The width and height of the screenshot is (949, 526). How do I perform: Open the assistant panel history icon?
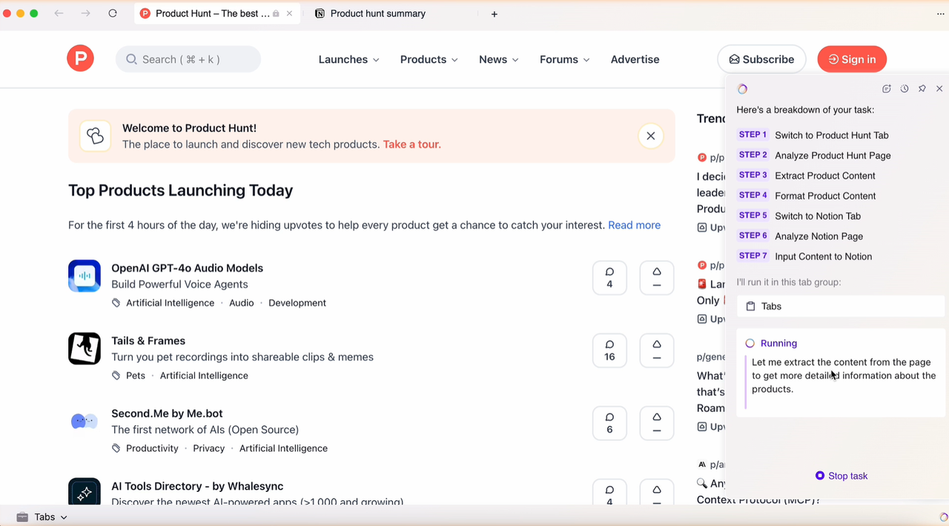pyautogui.click(x=905, y=89)
